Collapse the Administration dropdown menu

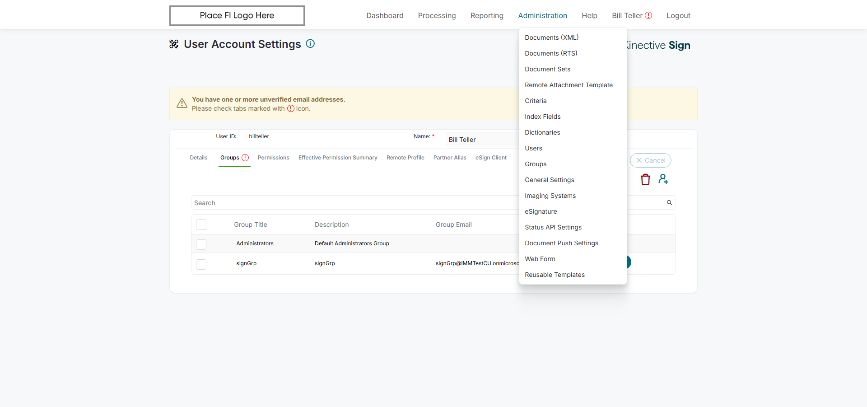[x=542, y=15]
